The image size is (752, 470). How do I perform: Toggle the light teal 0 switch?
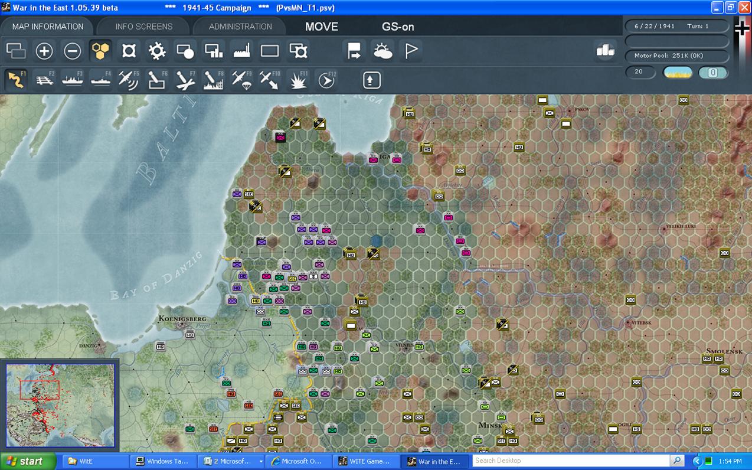(x=713, y=73)
